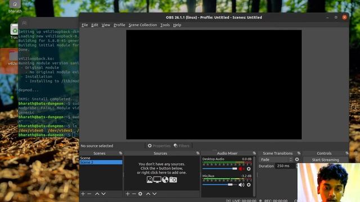The height and width of the screenshot is (202, 360).
Task: Undock the Scenes panel
Action: point(120,153)
